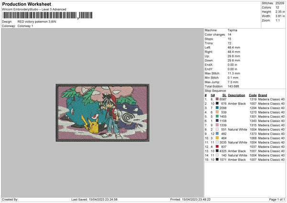Click 'Amber Black' description in row 2

point(237,104)
